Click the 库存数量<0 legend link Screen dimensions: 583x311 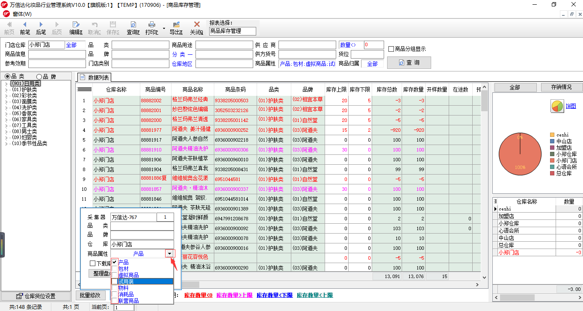click(x=198, y=295)
